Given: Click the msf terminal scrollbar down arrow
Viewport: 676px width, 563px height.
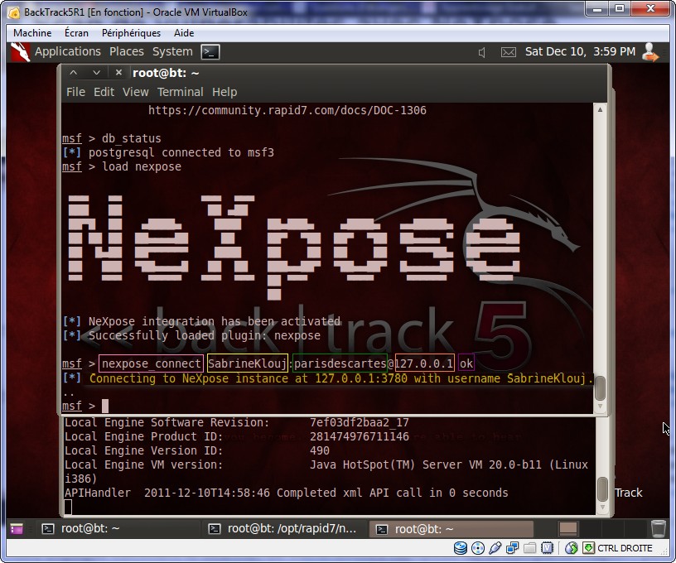Looking at the screenshot, I should click(600, 407).
